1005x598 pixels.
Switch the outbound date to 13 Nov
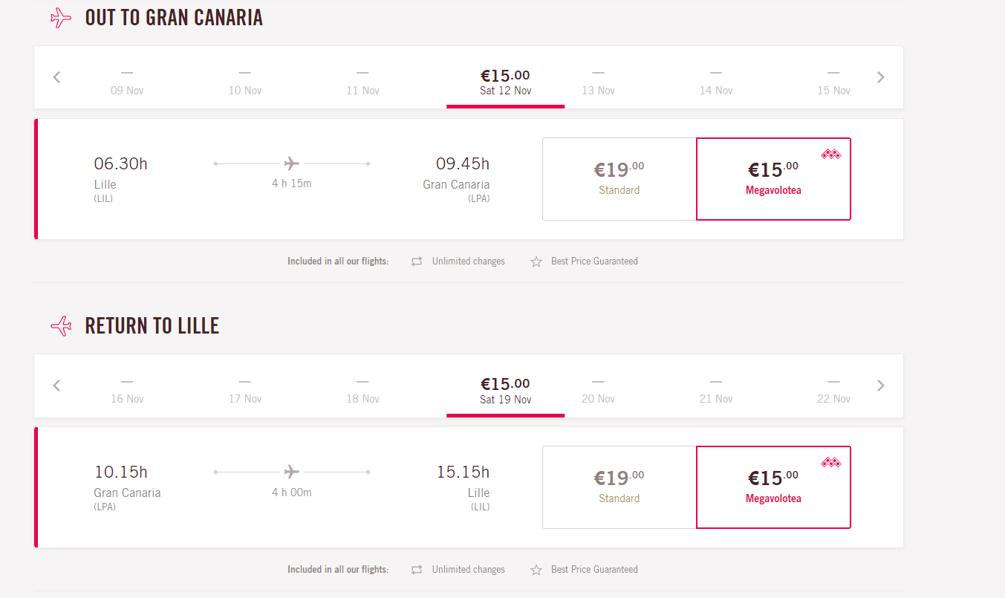598,82
